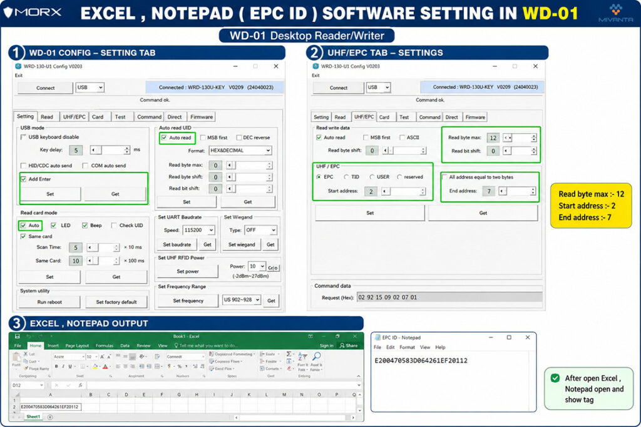Click the Paste clipboard icon in Excel
This screenshot has width=641, height=427.
pos(16,357)
